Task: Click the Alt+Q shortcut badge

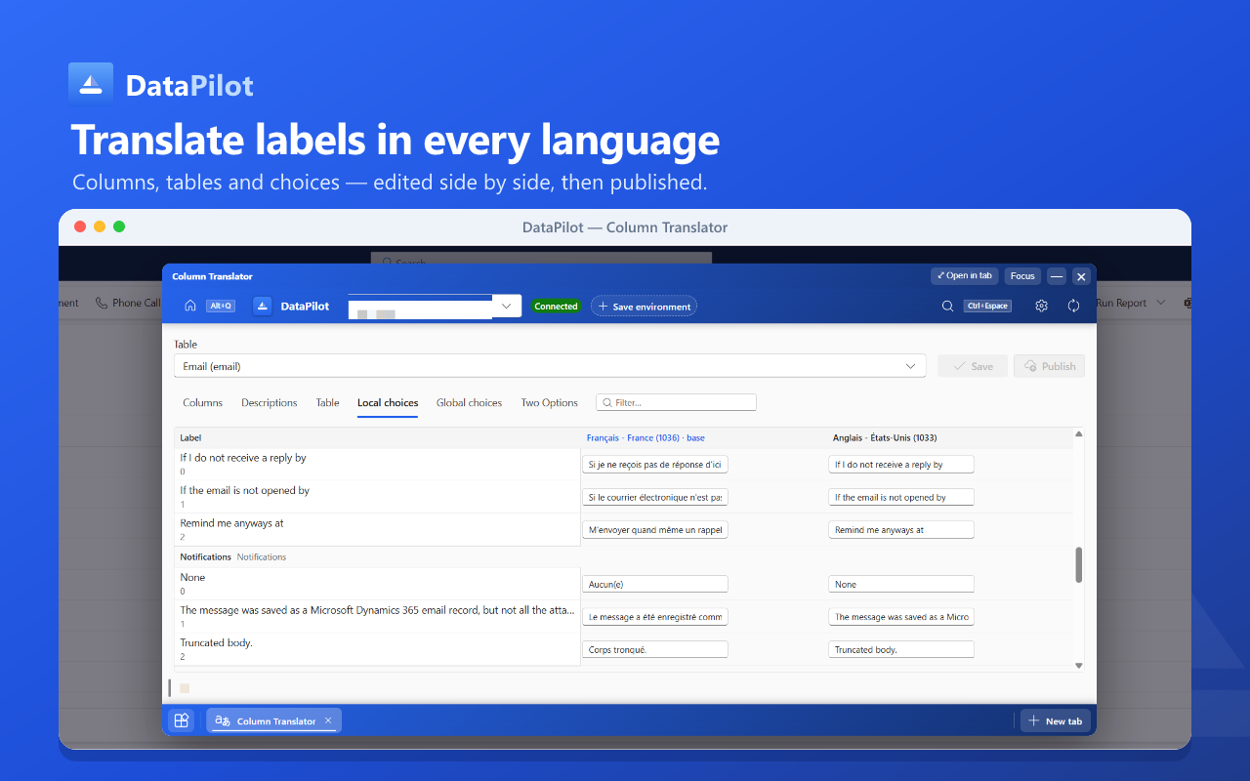Action: (x=221, y=306)
